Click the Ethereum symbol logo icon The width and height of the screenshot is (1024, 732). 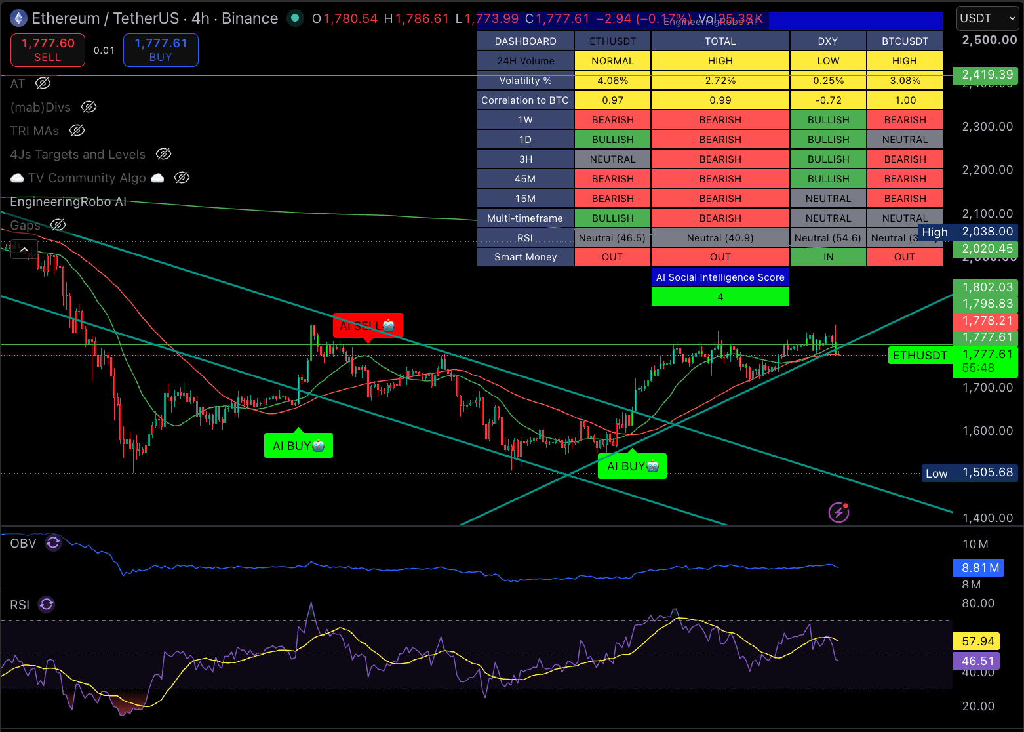[x=18, y=18]
